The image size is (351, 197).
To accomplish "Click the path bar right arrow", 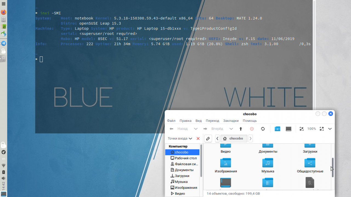I will pyautogui.click(x=250, y=138).
